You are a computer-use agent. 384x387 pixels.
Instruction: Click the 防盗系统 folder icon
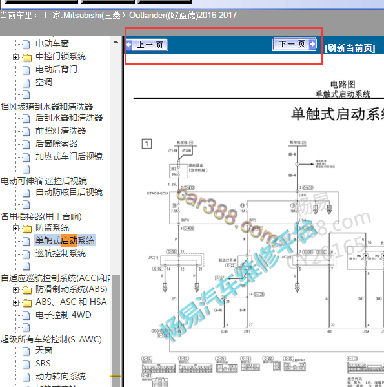coord(27,229)
